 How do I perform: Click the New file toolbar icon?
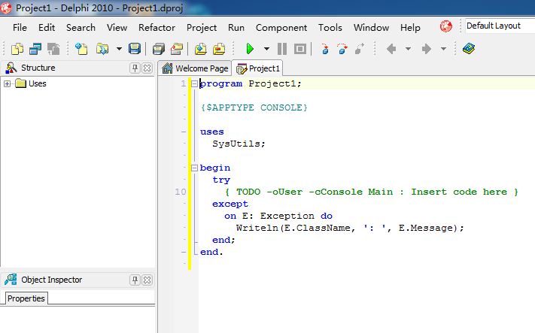point(81,49)
